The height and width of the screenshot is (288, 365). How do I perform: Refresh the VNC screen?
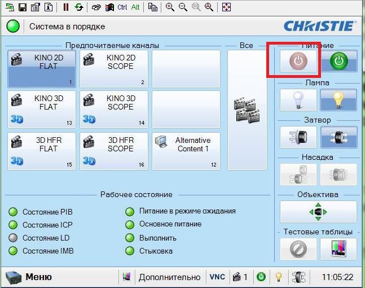(79, 7)
